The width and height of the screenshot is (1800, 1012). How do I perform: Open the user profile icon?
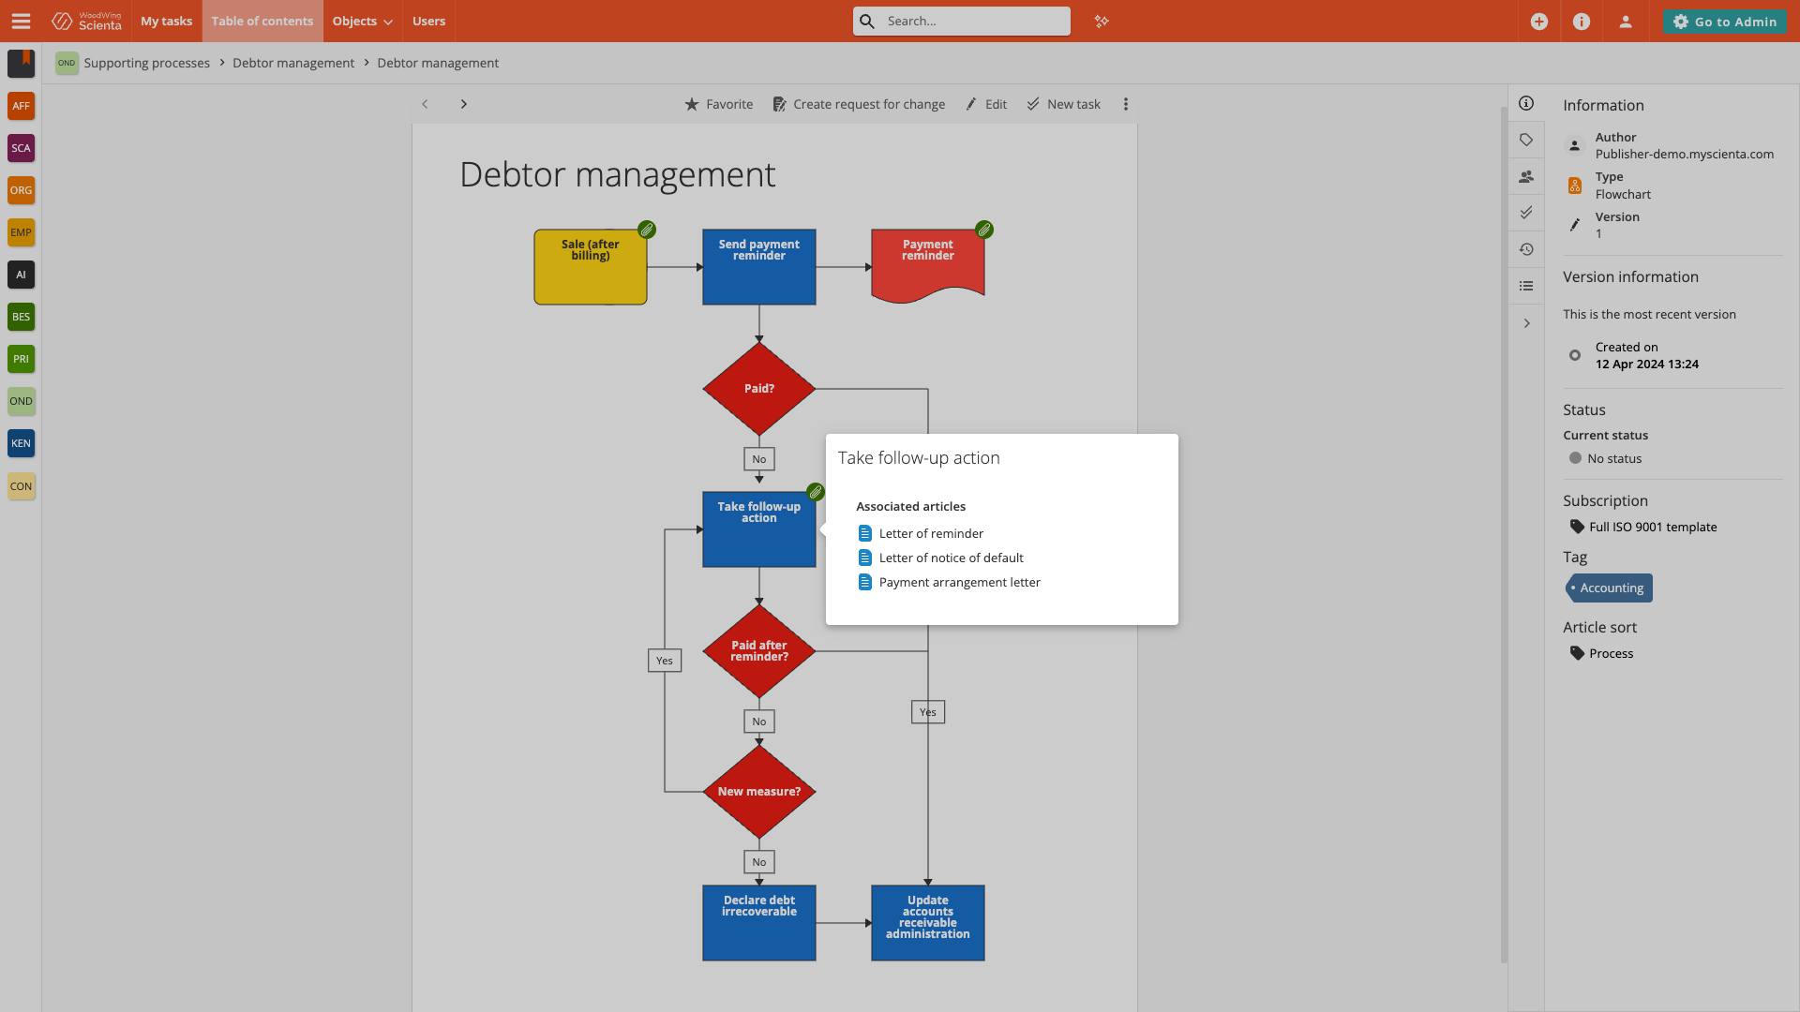tap(1626, 22)
